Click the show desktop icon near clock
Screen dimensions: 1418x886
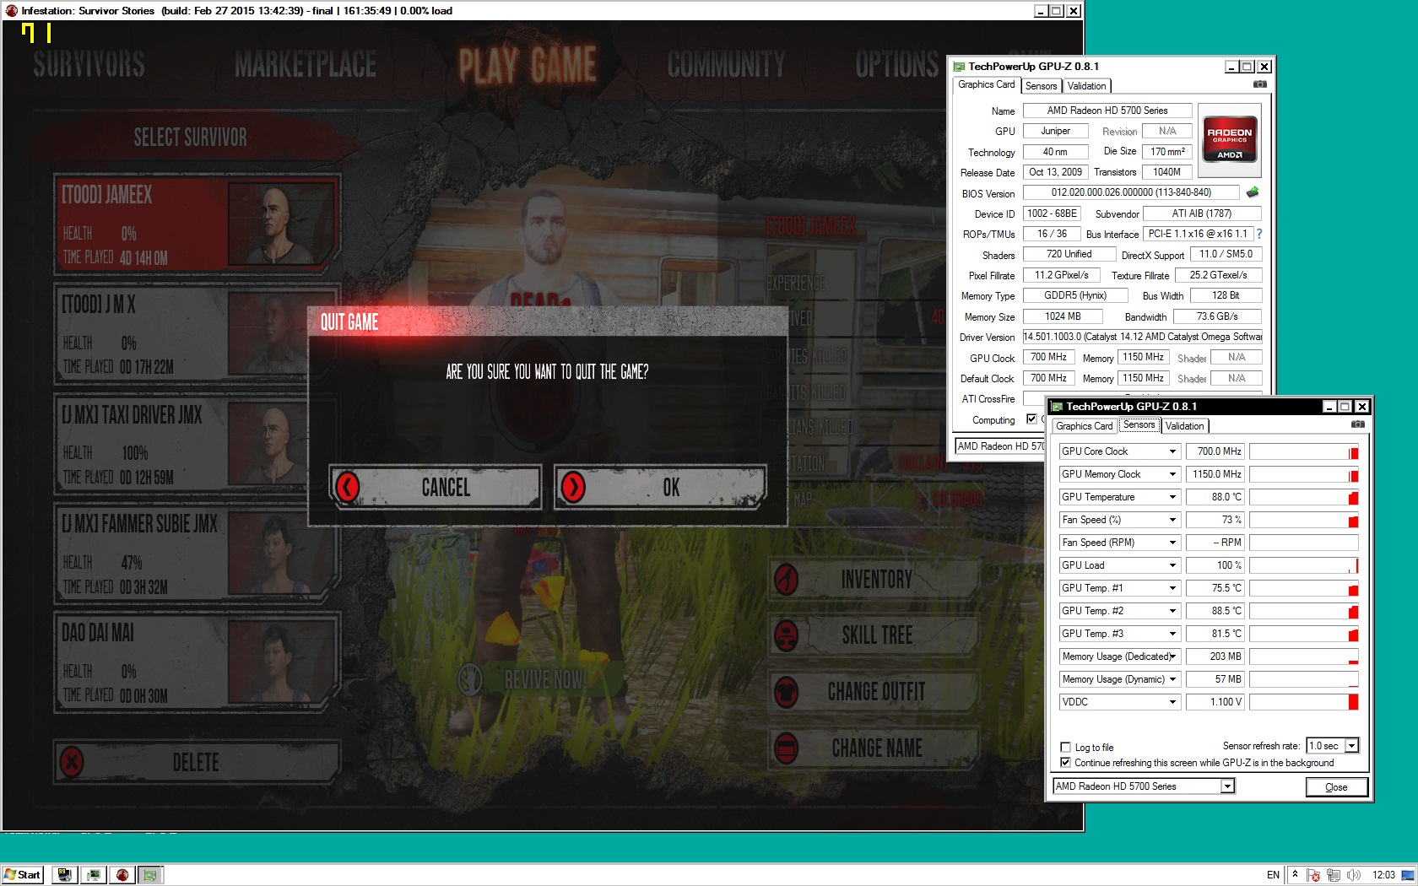pos(1408,875)
